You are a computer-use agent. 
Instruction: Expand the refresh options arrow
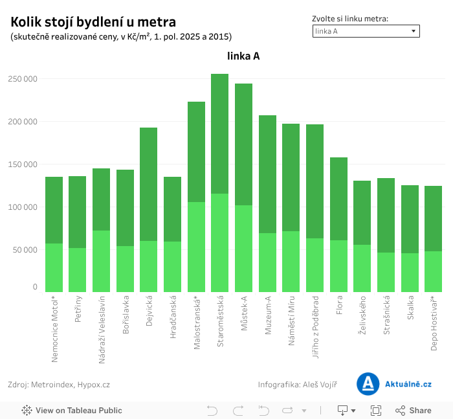304,411
